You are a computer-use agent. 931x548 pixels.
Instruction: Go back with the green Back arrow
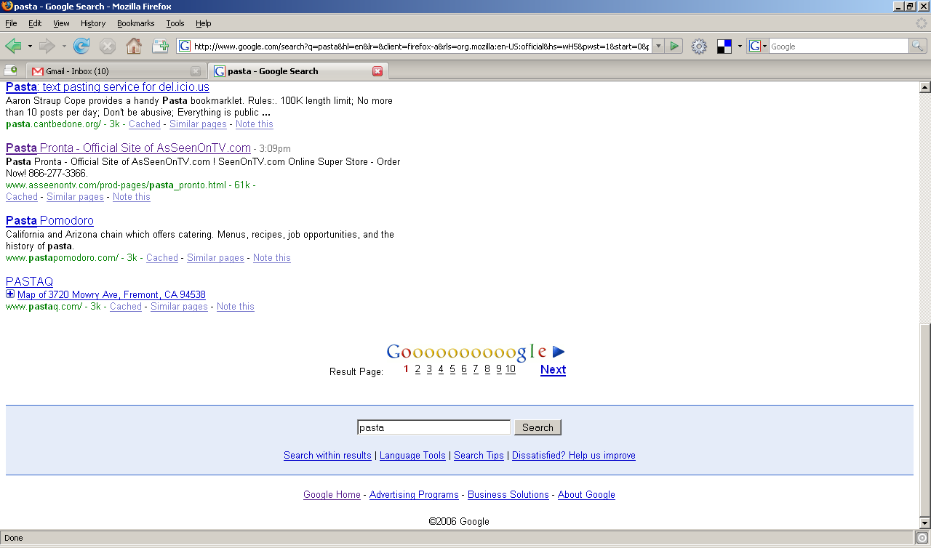13,47
